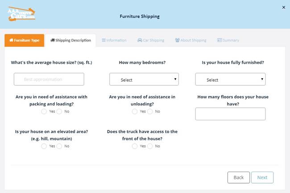Viewport: 290px width, 193px height.
Task: Click the AAA Move Cars logo
Action: click(x=22, y=13)
